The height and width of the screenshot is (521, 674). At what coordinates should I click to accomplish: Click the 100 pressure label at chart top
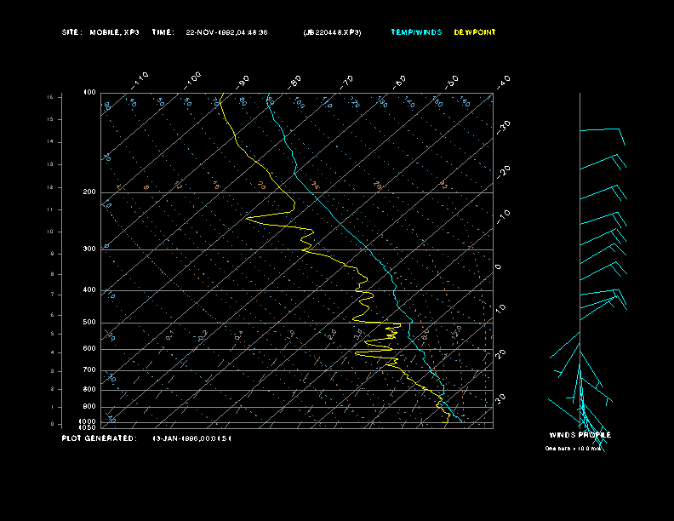tap(89, 92)
